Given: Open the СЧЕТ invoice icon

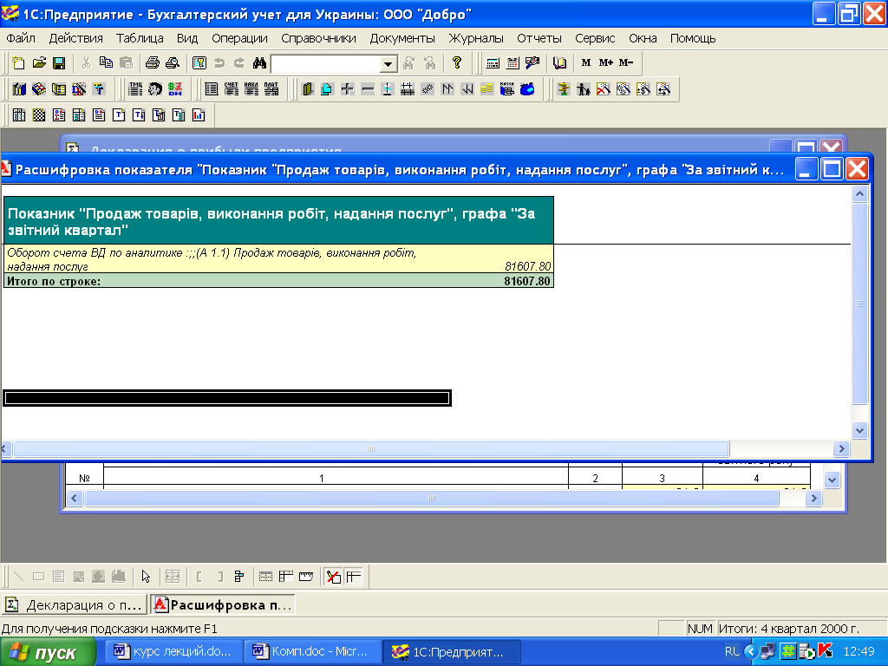Looking at the screenshot, I should pos(231,89).
